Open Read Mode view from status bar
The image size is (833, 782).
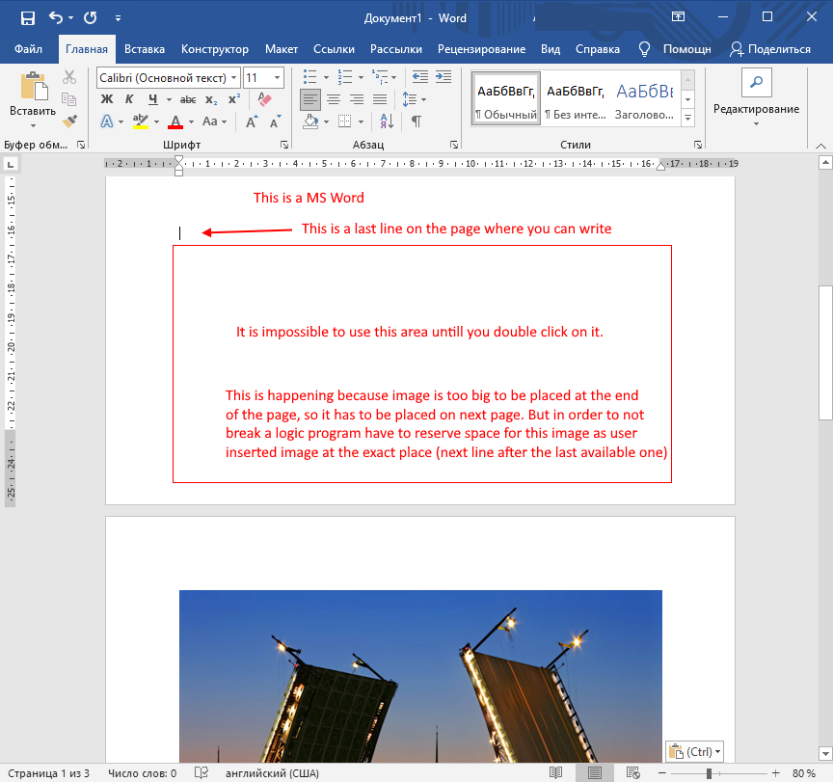(556, 773)
